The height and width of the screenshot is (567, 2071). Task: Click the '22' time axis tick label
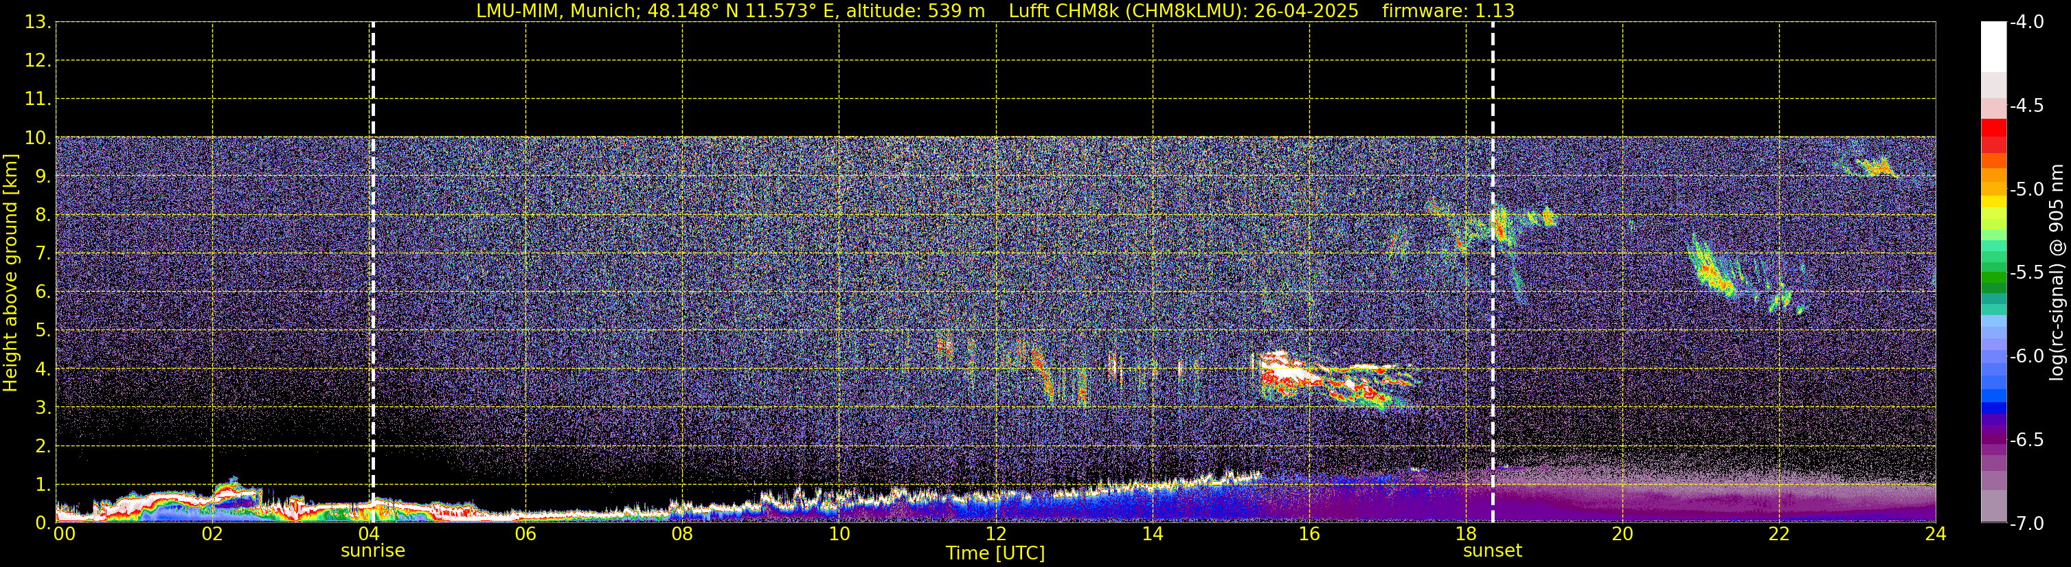[x=1779, y=534]
